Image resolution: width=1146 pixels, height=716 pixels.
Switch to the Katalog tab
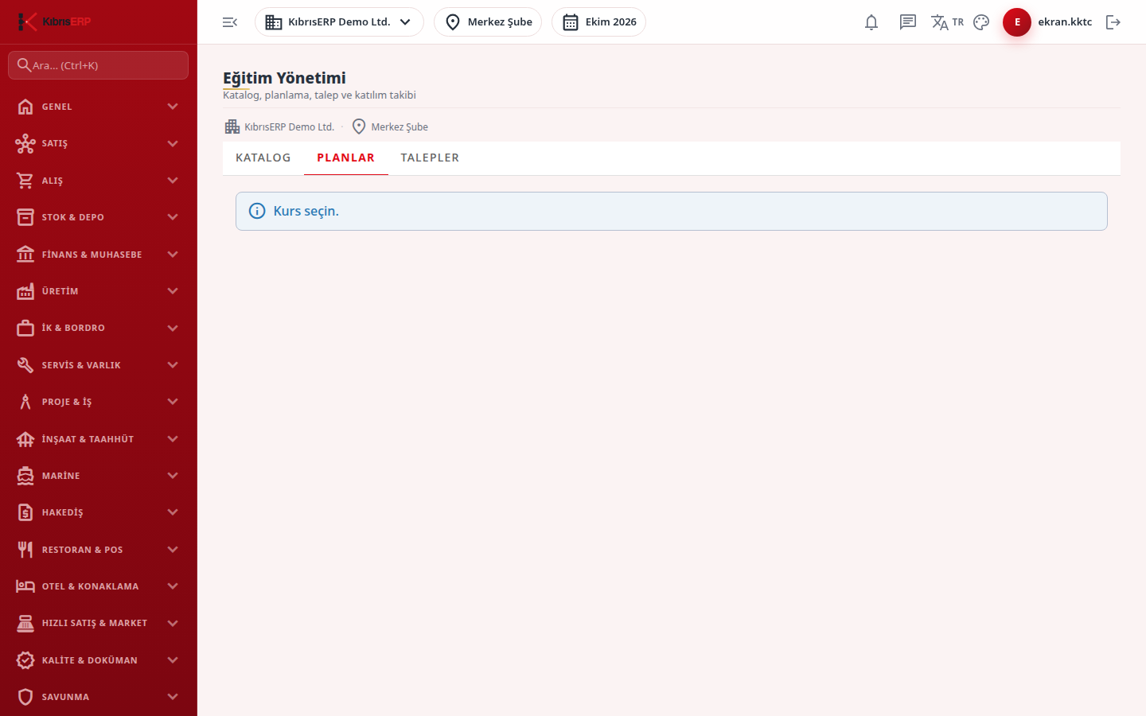263,158
